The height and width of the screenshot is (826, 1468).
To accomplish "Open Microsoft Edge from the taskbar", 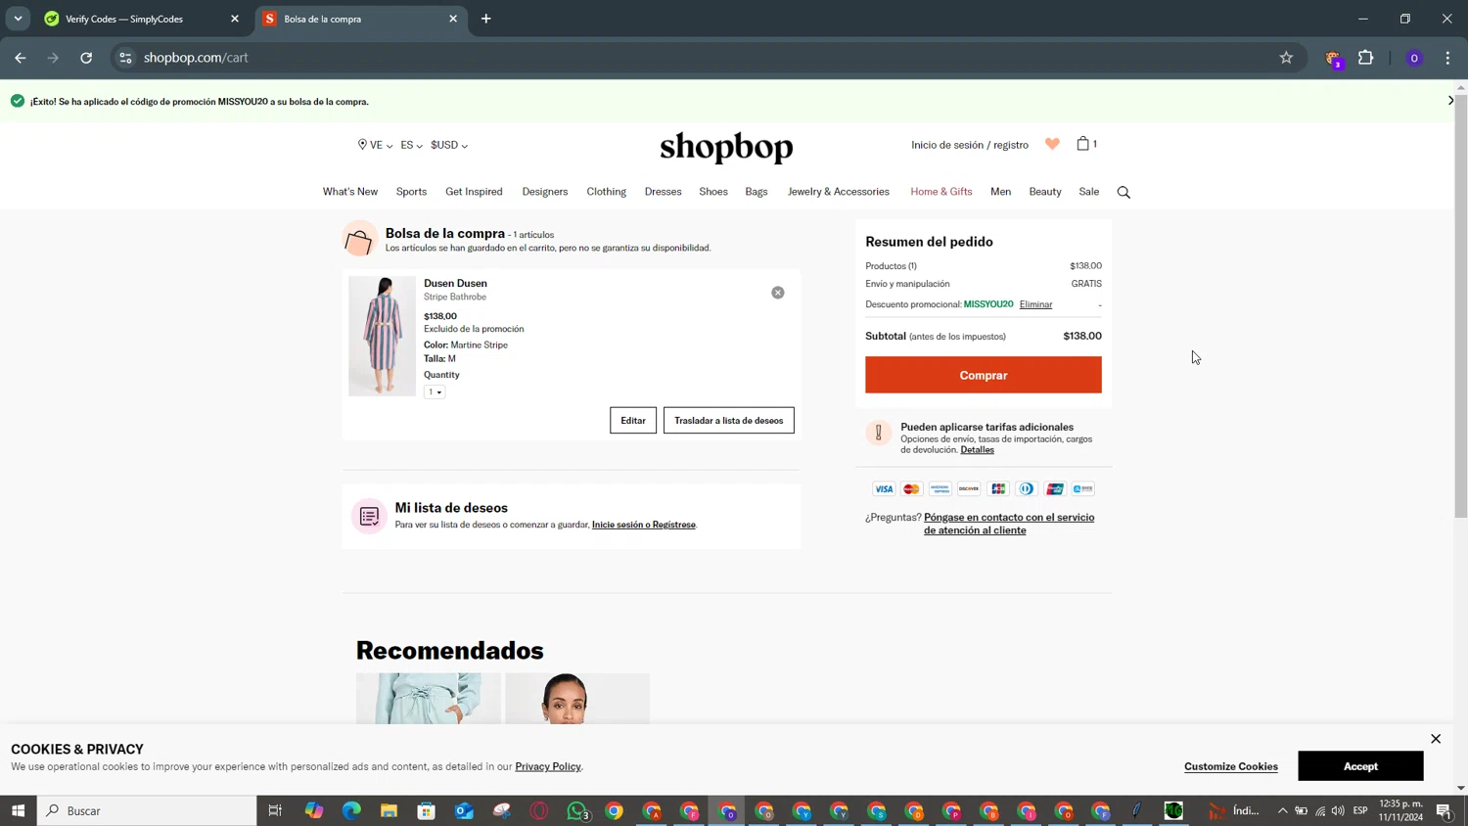I will (x=351, y=810).
